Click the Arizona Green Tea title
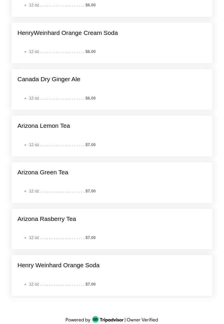Viewport: 224px width, 324px height. pos(43,172)
